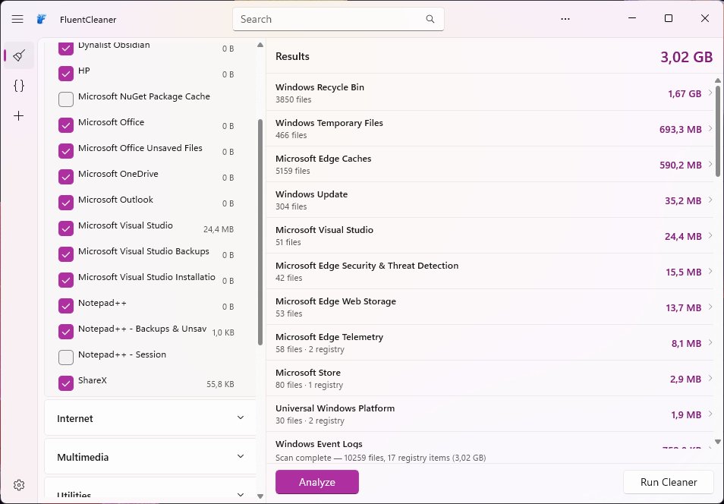
Task: Uncheck Microsoft Visual Studio Backups checkbox
Action: 66,254
